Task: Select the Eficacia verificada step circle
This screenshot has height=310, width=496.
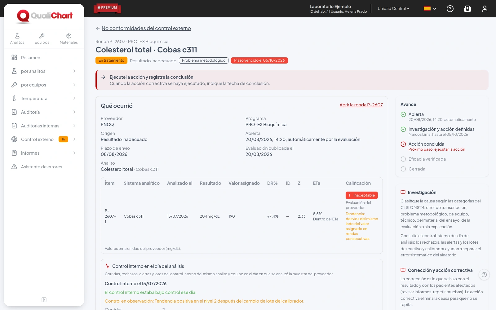Action: click(x=403, y=159)
